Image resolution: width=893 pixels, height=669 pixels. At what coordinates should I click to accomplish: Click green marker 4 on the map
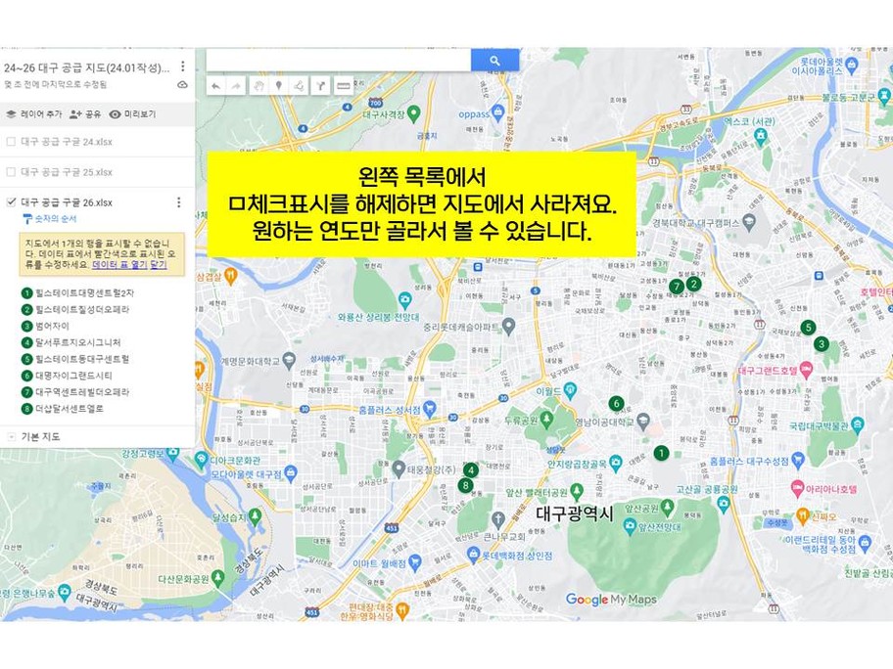point(471,470)
